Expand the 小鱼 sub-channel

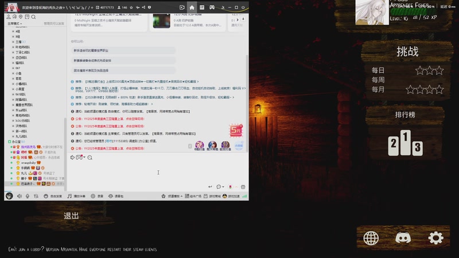click(18, 73)
